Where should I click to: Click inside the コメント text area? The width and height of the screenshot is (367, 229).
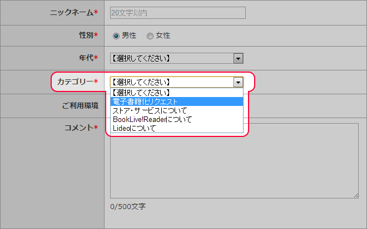(234, 161)
